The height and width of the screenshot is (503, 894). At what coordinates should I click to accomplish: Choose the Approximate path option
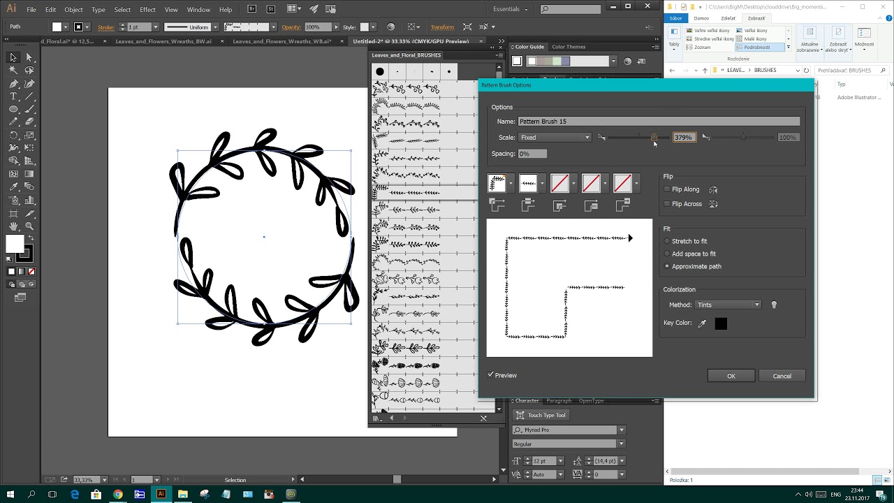[667, 266]
